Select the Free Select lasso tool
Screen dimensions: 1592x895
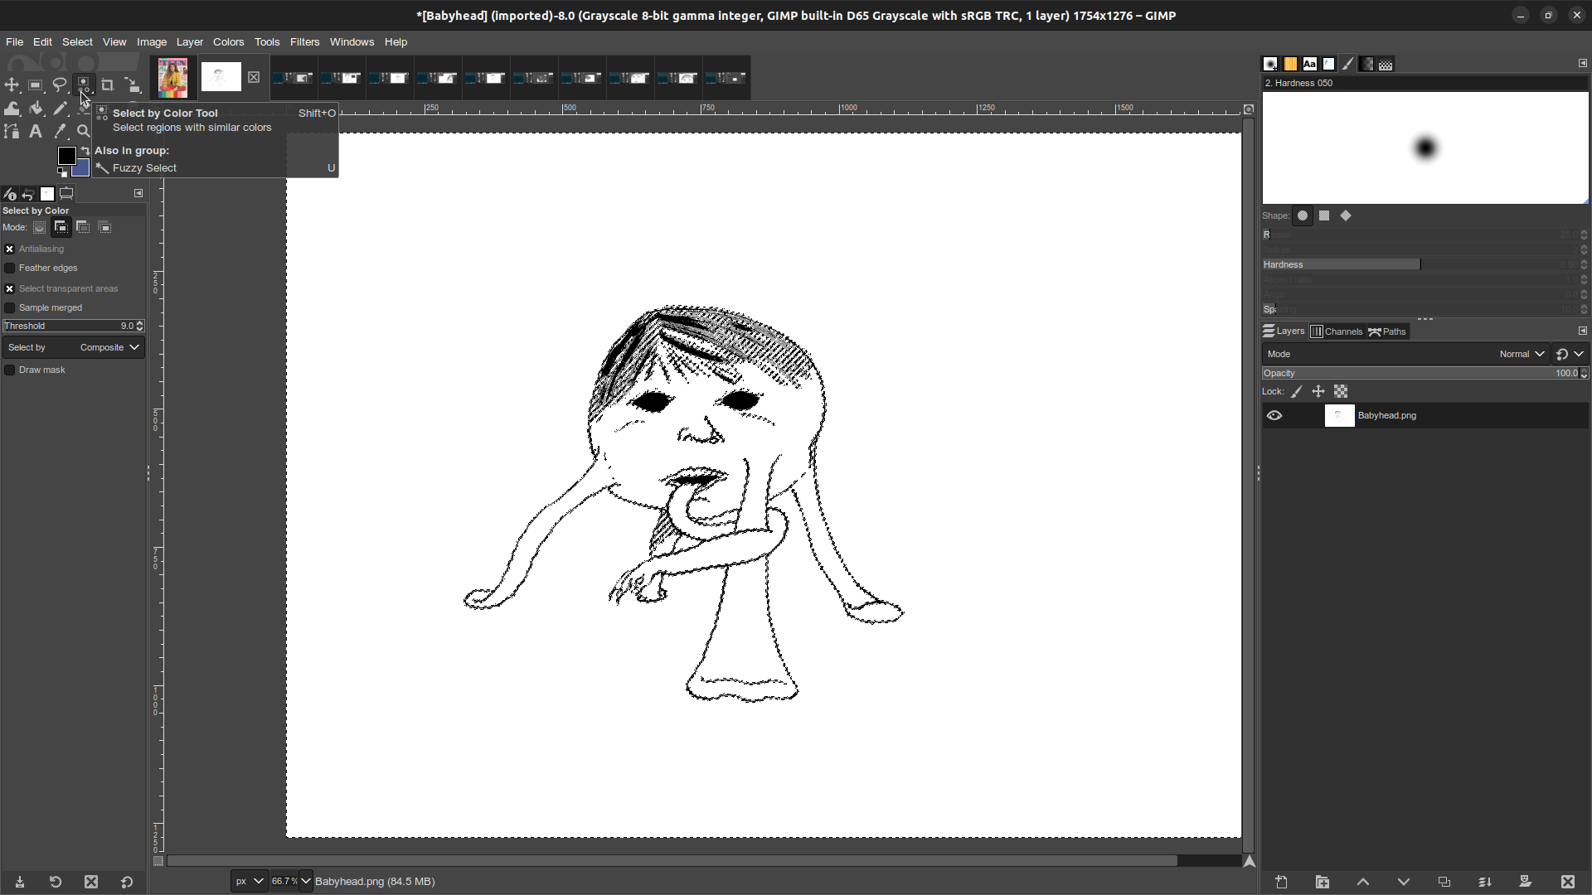pos(60,85)
